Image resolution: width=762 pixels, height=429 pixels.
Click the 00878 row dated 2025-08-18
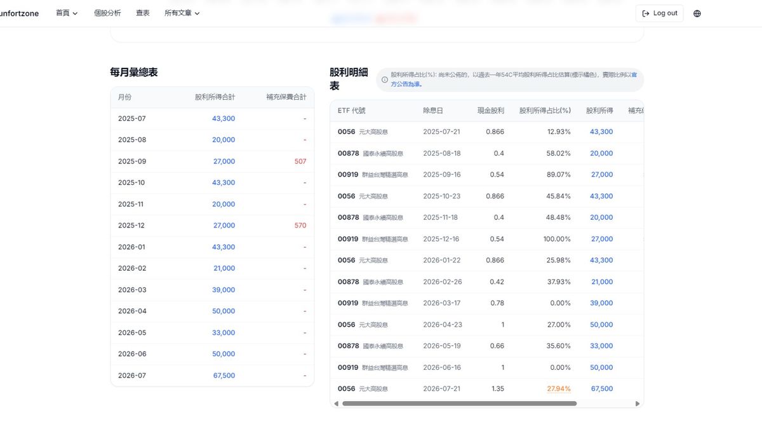pyautogui.click(x=486, y=153)
